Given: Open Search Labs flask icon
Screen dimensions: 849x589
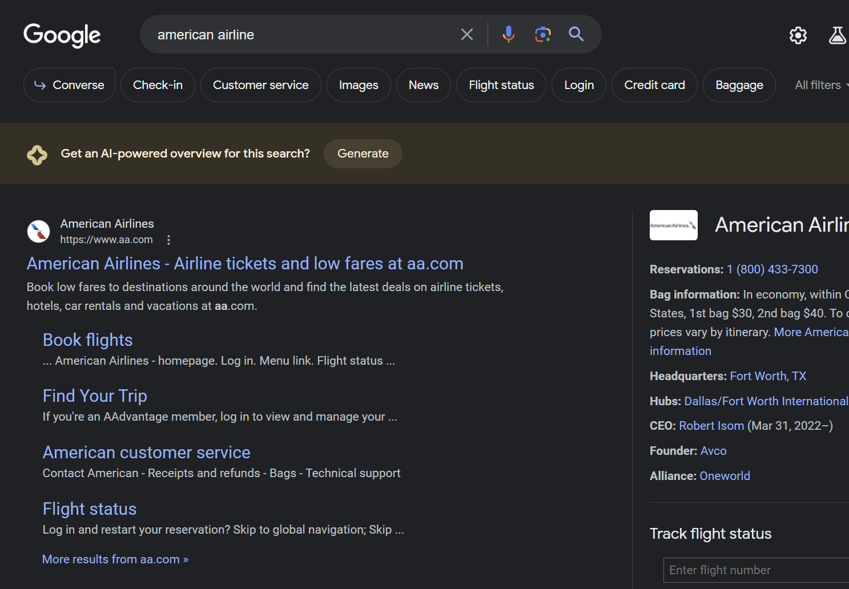Looking at the screenshot, I should pos(837,35).
